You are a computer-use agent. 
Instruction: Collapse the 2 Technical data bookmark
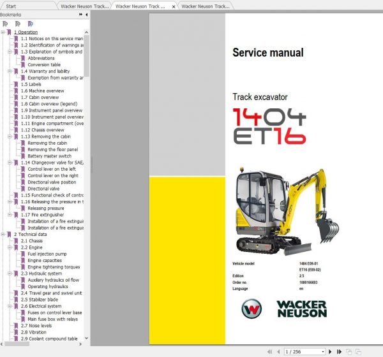pos(3,234)
